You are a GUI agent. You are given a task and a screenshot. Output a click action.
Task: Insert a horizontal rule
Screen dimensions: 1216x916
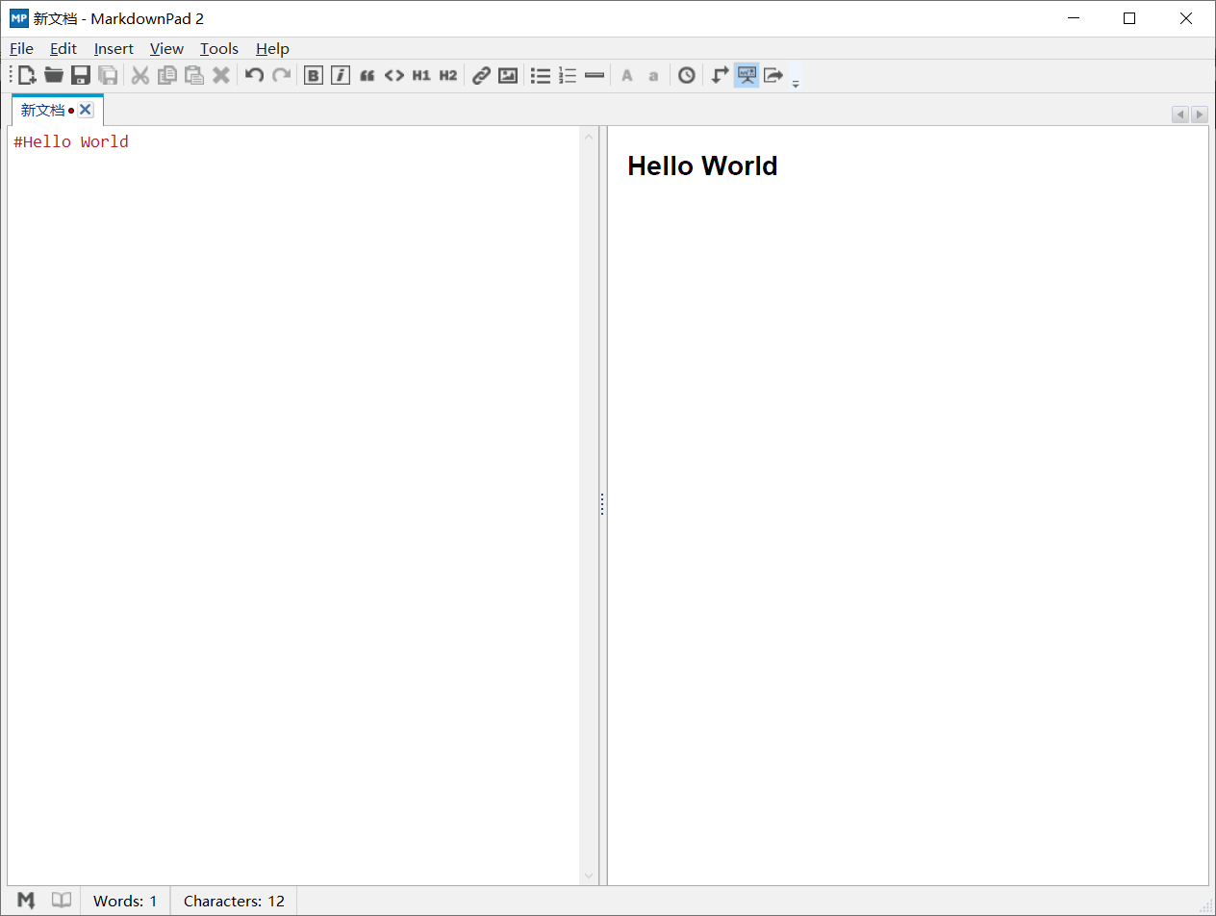595,75
